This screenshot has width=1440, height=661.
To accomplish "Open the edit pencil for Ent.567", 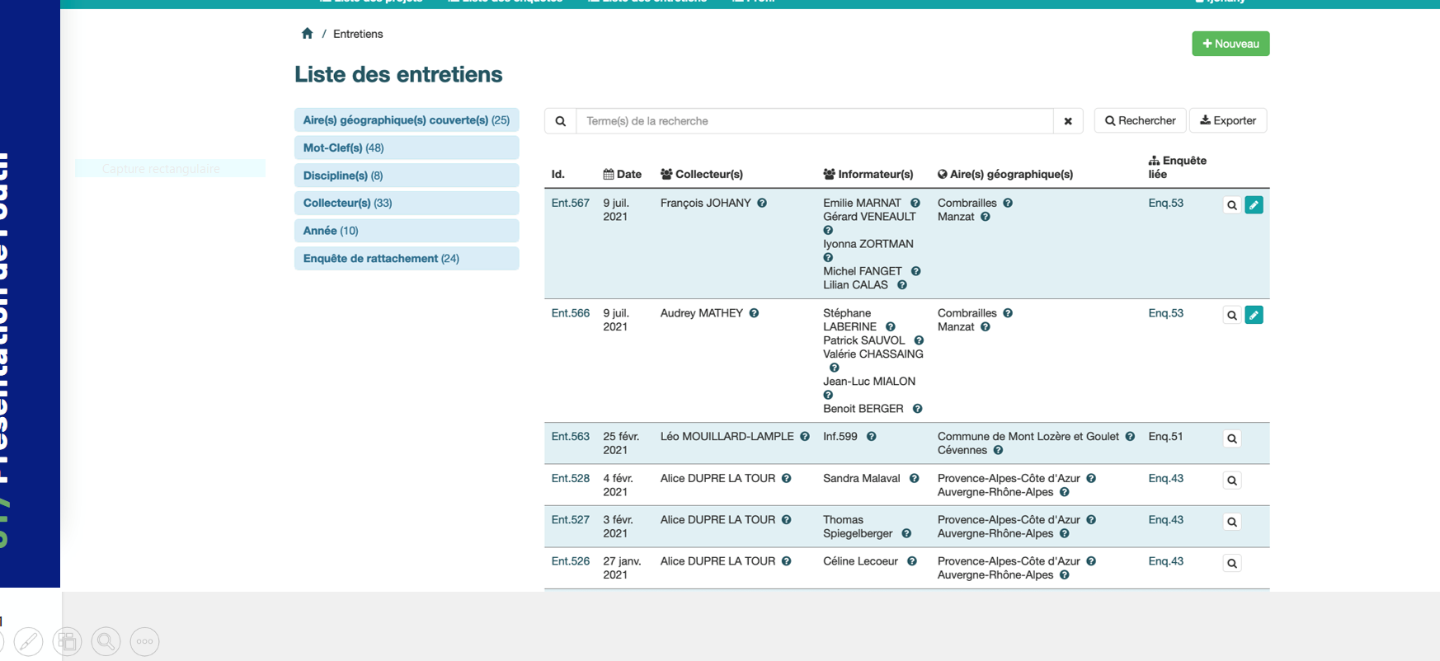I will tap(1254, 205).
